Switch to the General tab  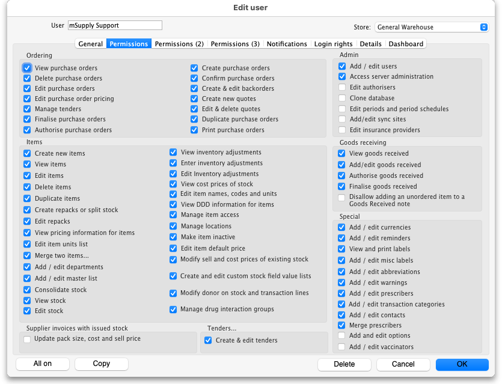pos(91,44)
